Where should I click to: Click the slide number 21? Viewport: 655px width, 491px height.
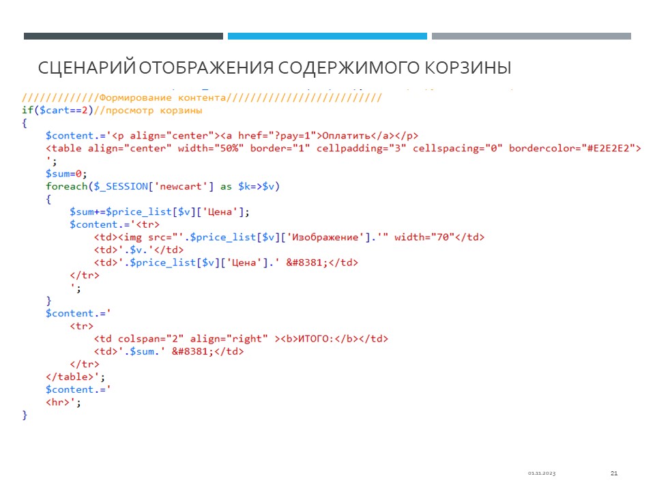pyautogui.click(x=614, y=473)
